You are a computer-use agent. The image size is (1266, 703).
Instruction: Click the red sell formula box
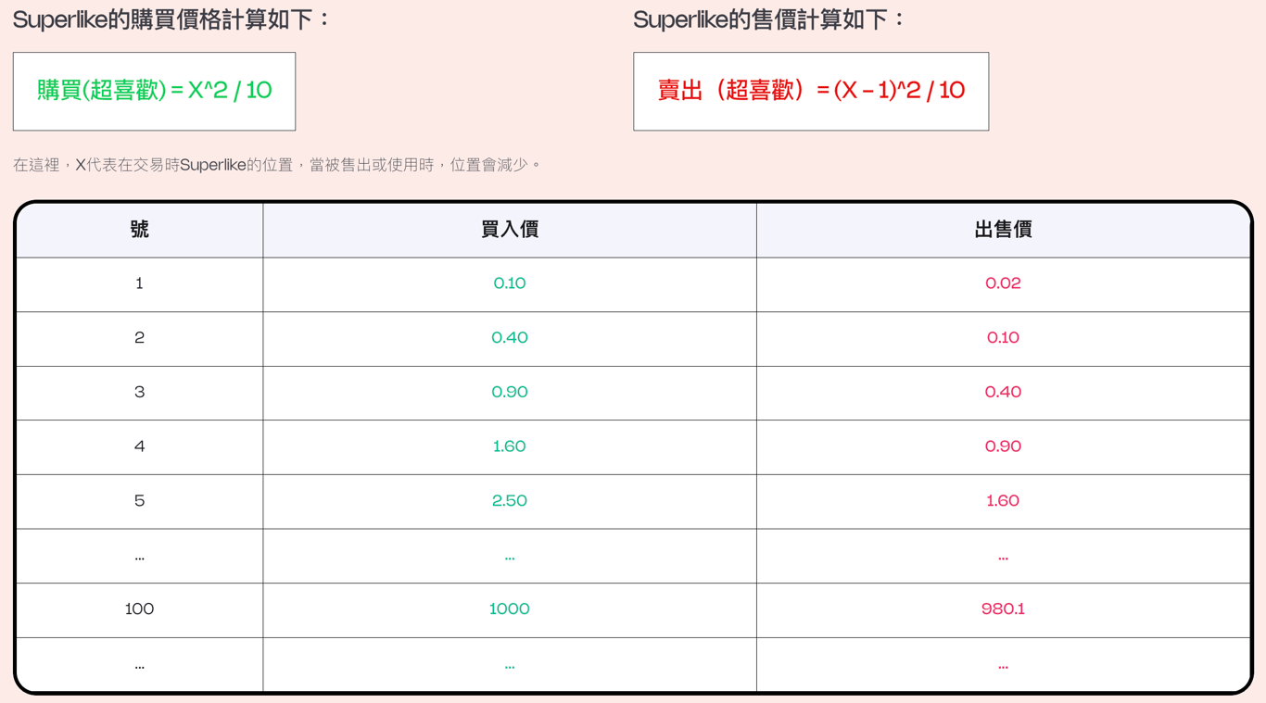pos(811,91)
